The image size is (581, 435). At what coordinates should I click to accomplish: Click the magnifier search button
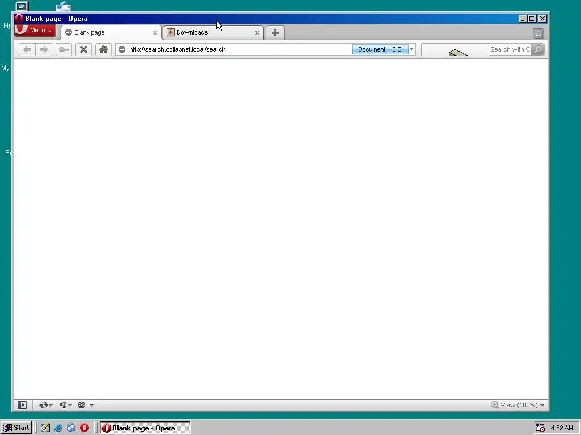[538, 49]
